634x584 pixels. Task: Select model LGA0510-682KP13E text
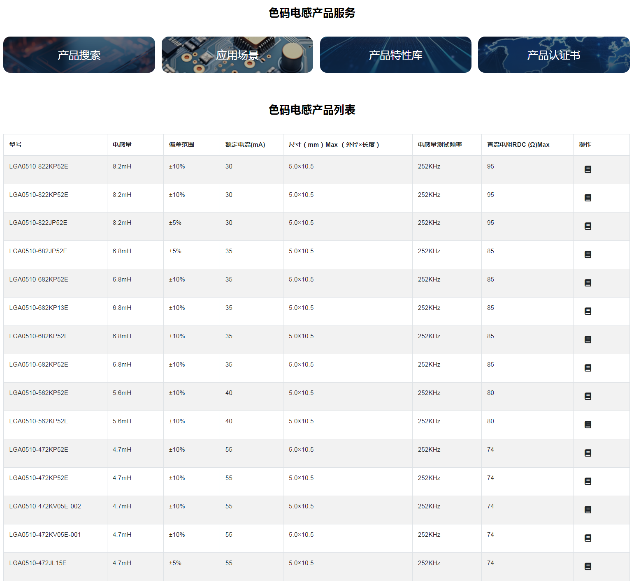pyautogui.click(x=39, y=308)
